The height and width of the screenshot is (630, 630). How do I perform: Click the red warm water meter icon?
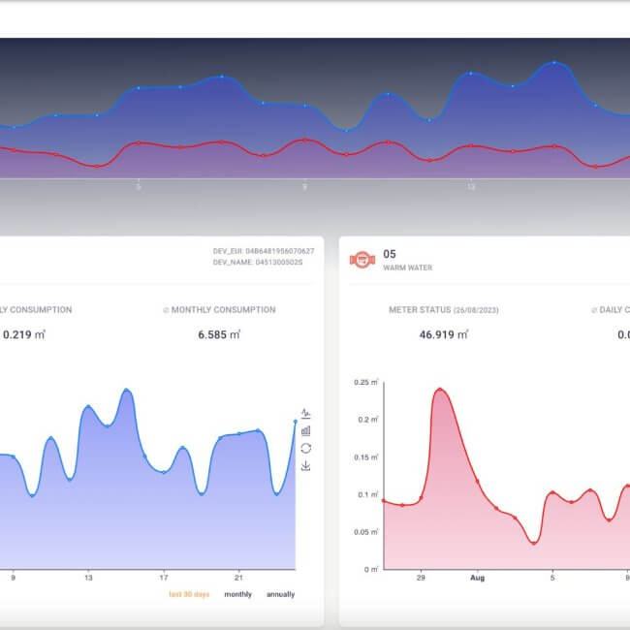[x=362, y=260]
